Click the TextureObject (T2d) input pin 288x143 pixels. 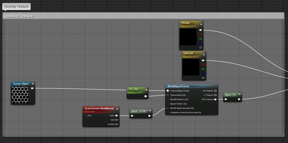168,91
